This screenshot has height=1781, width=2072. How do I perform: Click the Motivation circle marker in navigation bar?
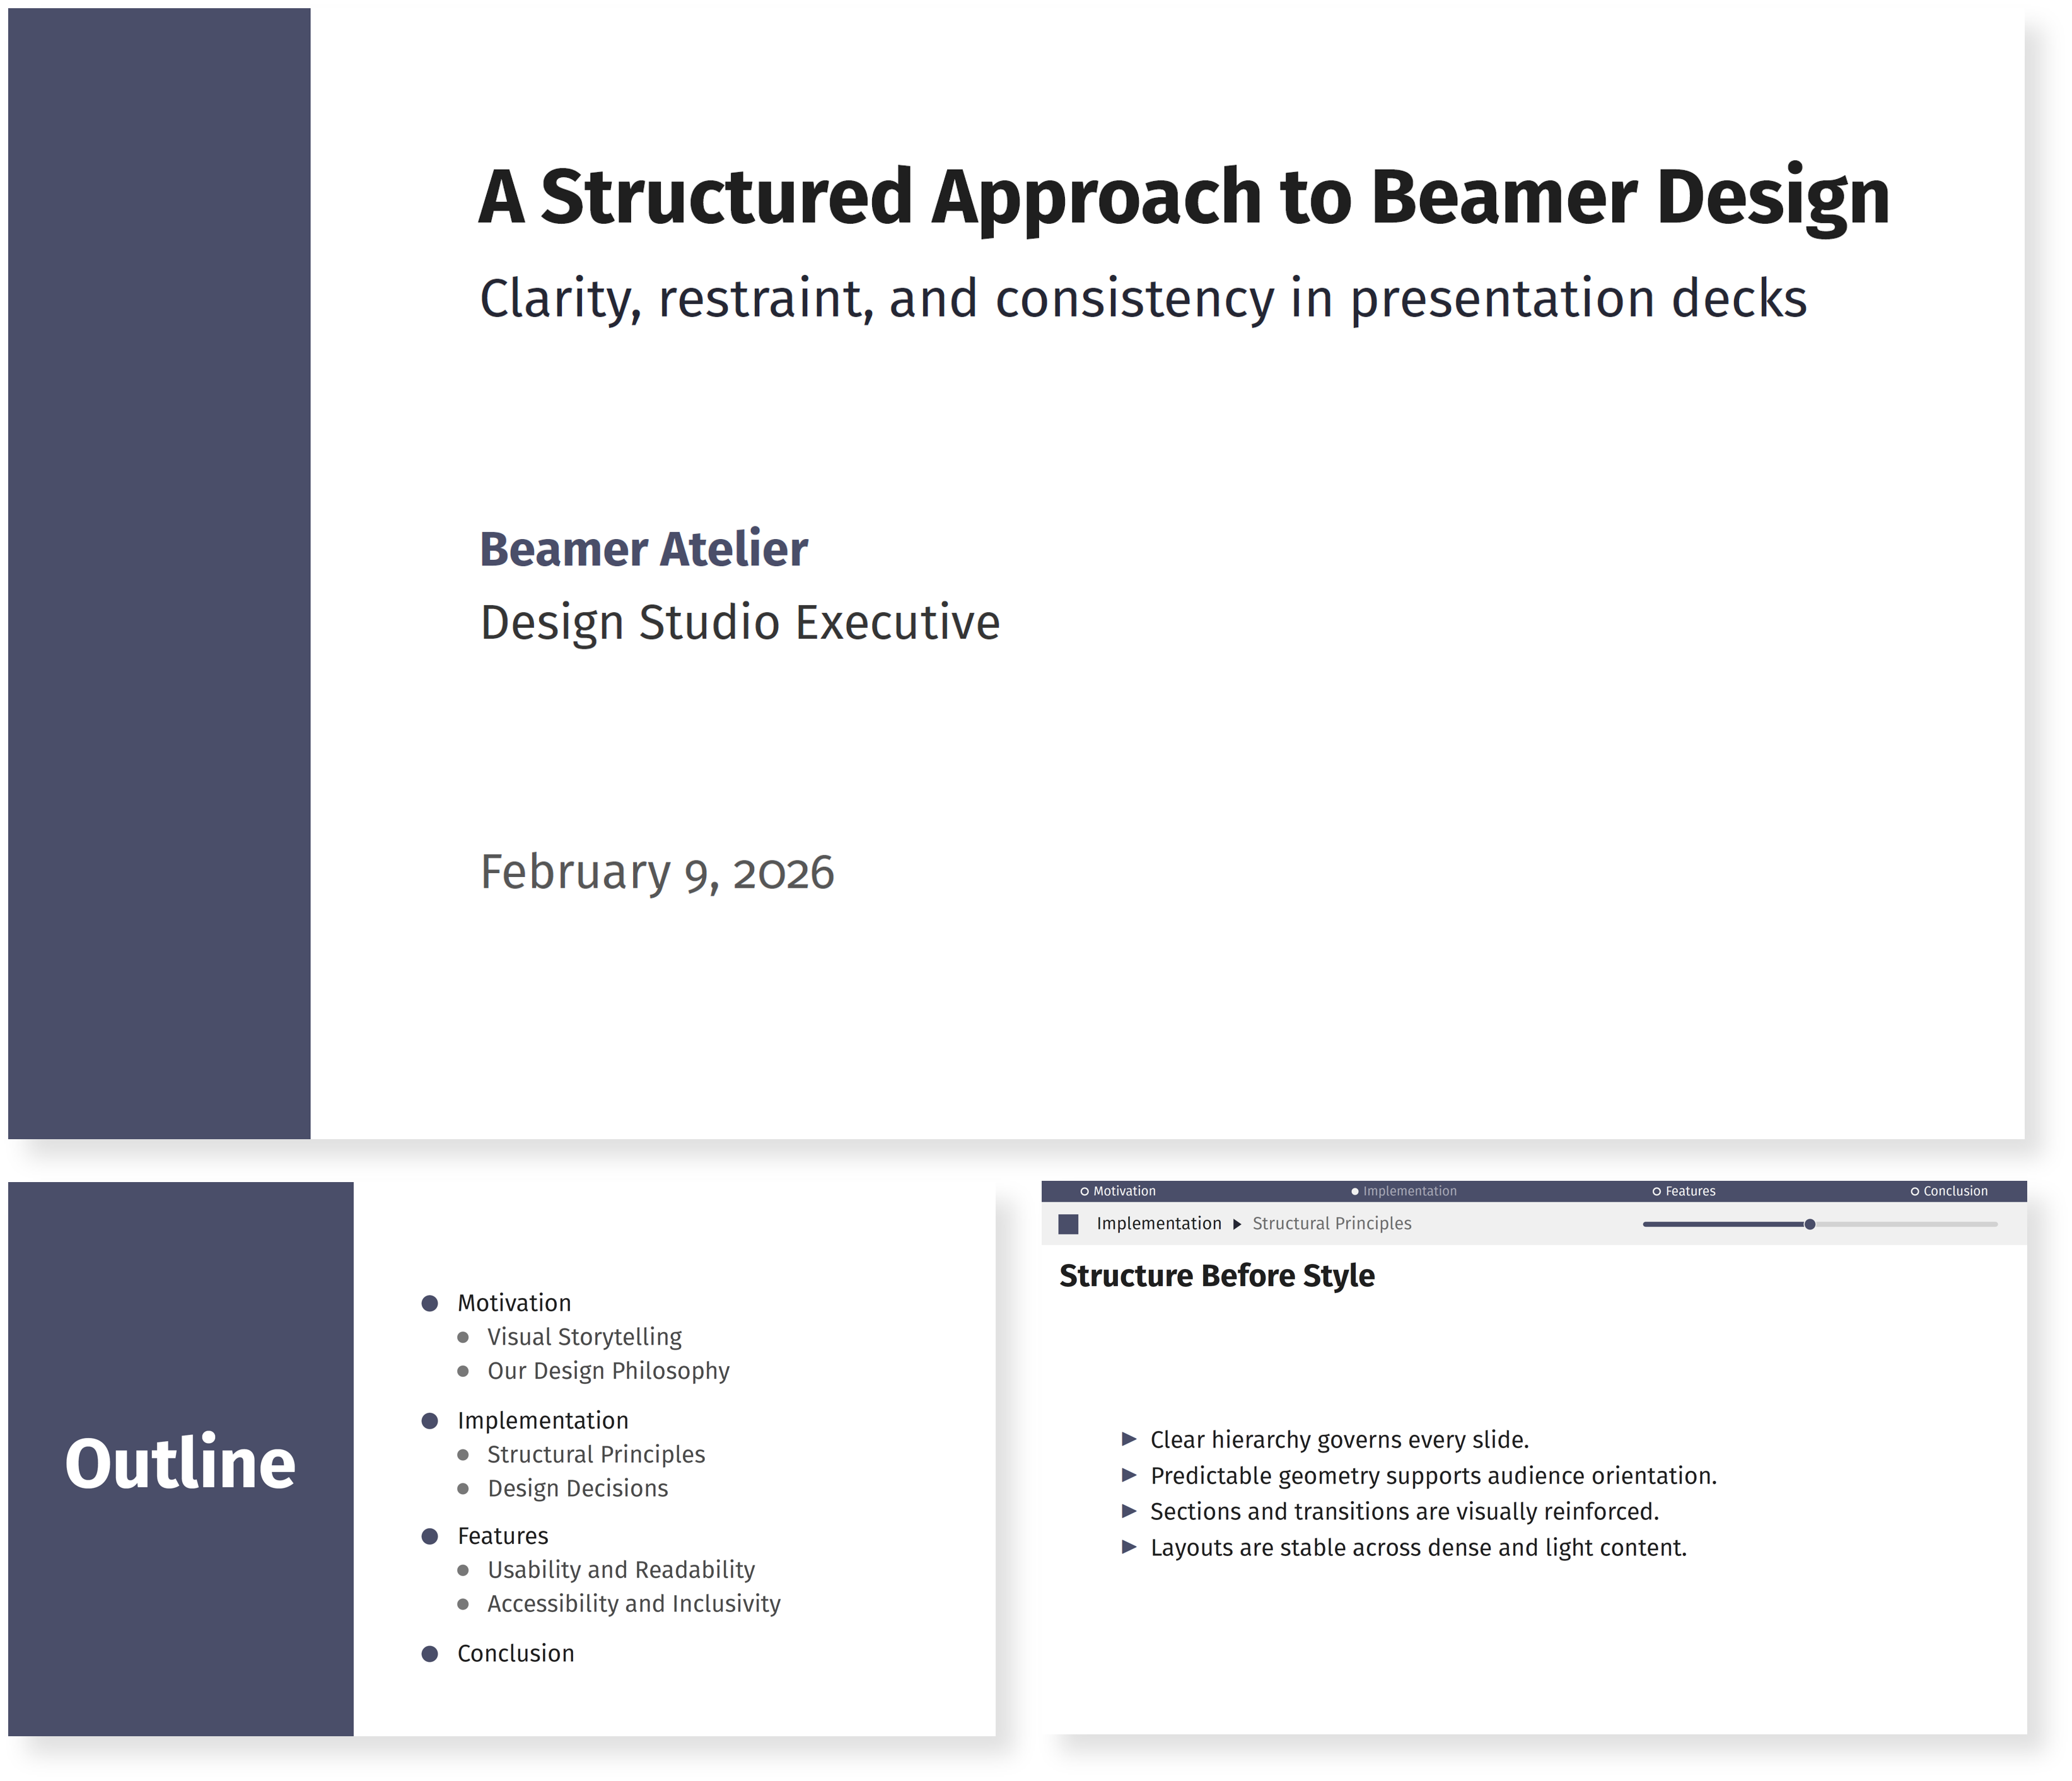[1084, 1191]
